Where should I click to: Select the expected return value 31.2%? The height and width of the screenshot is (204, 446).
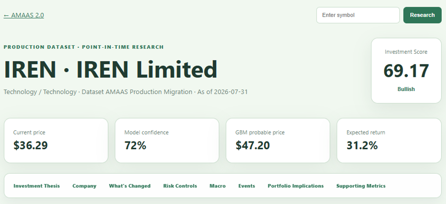click(362, 145)
